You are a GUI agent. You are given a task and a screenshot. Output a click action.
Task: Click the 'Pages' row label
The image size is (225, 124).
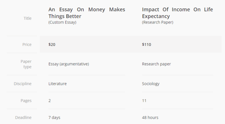26,101
